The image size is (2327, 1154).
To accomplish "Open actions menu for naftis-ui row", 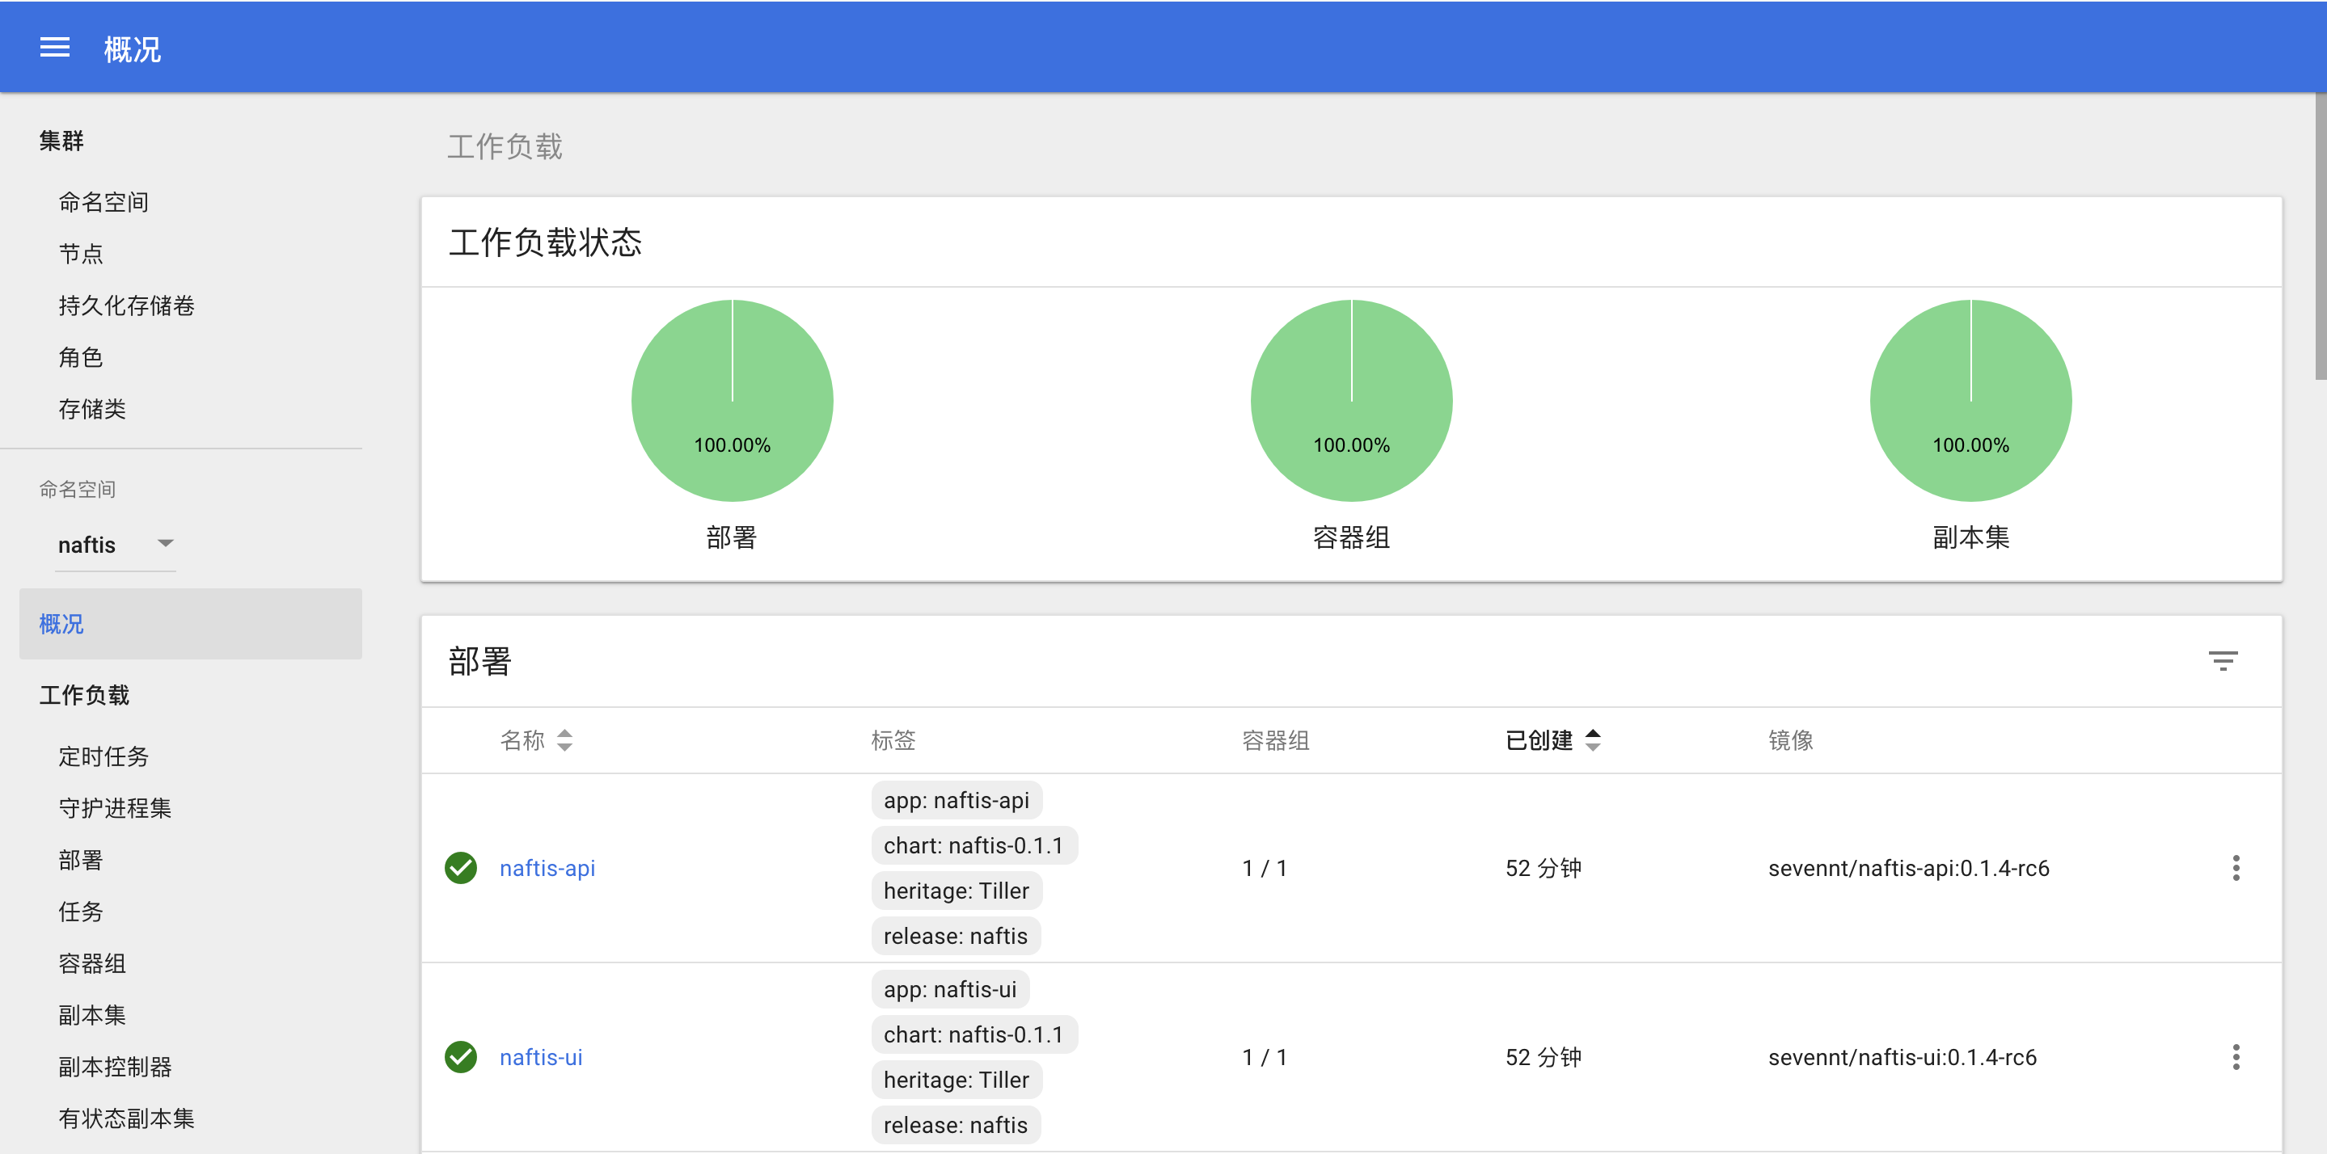I will 2236,1056.
